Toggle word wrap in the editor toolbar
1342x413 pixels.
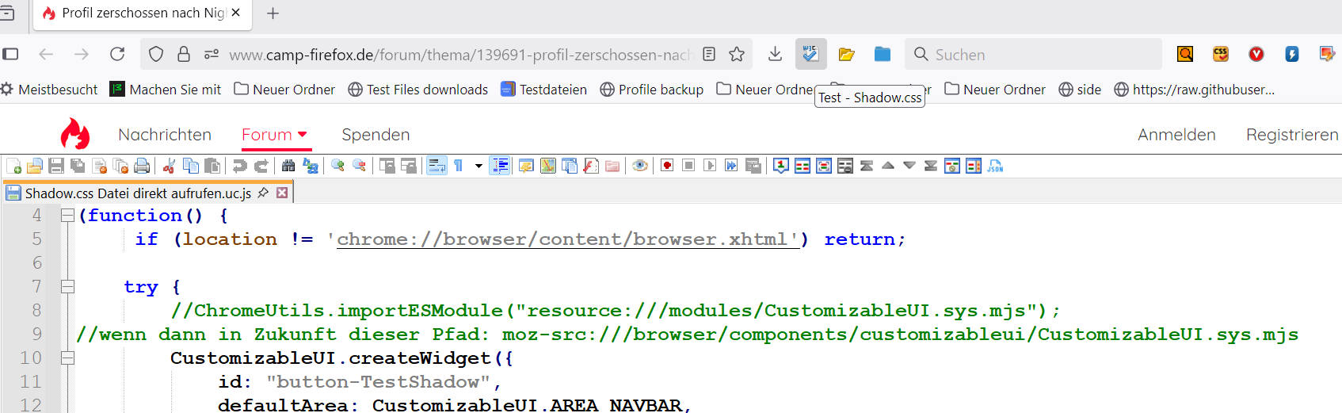437,166
